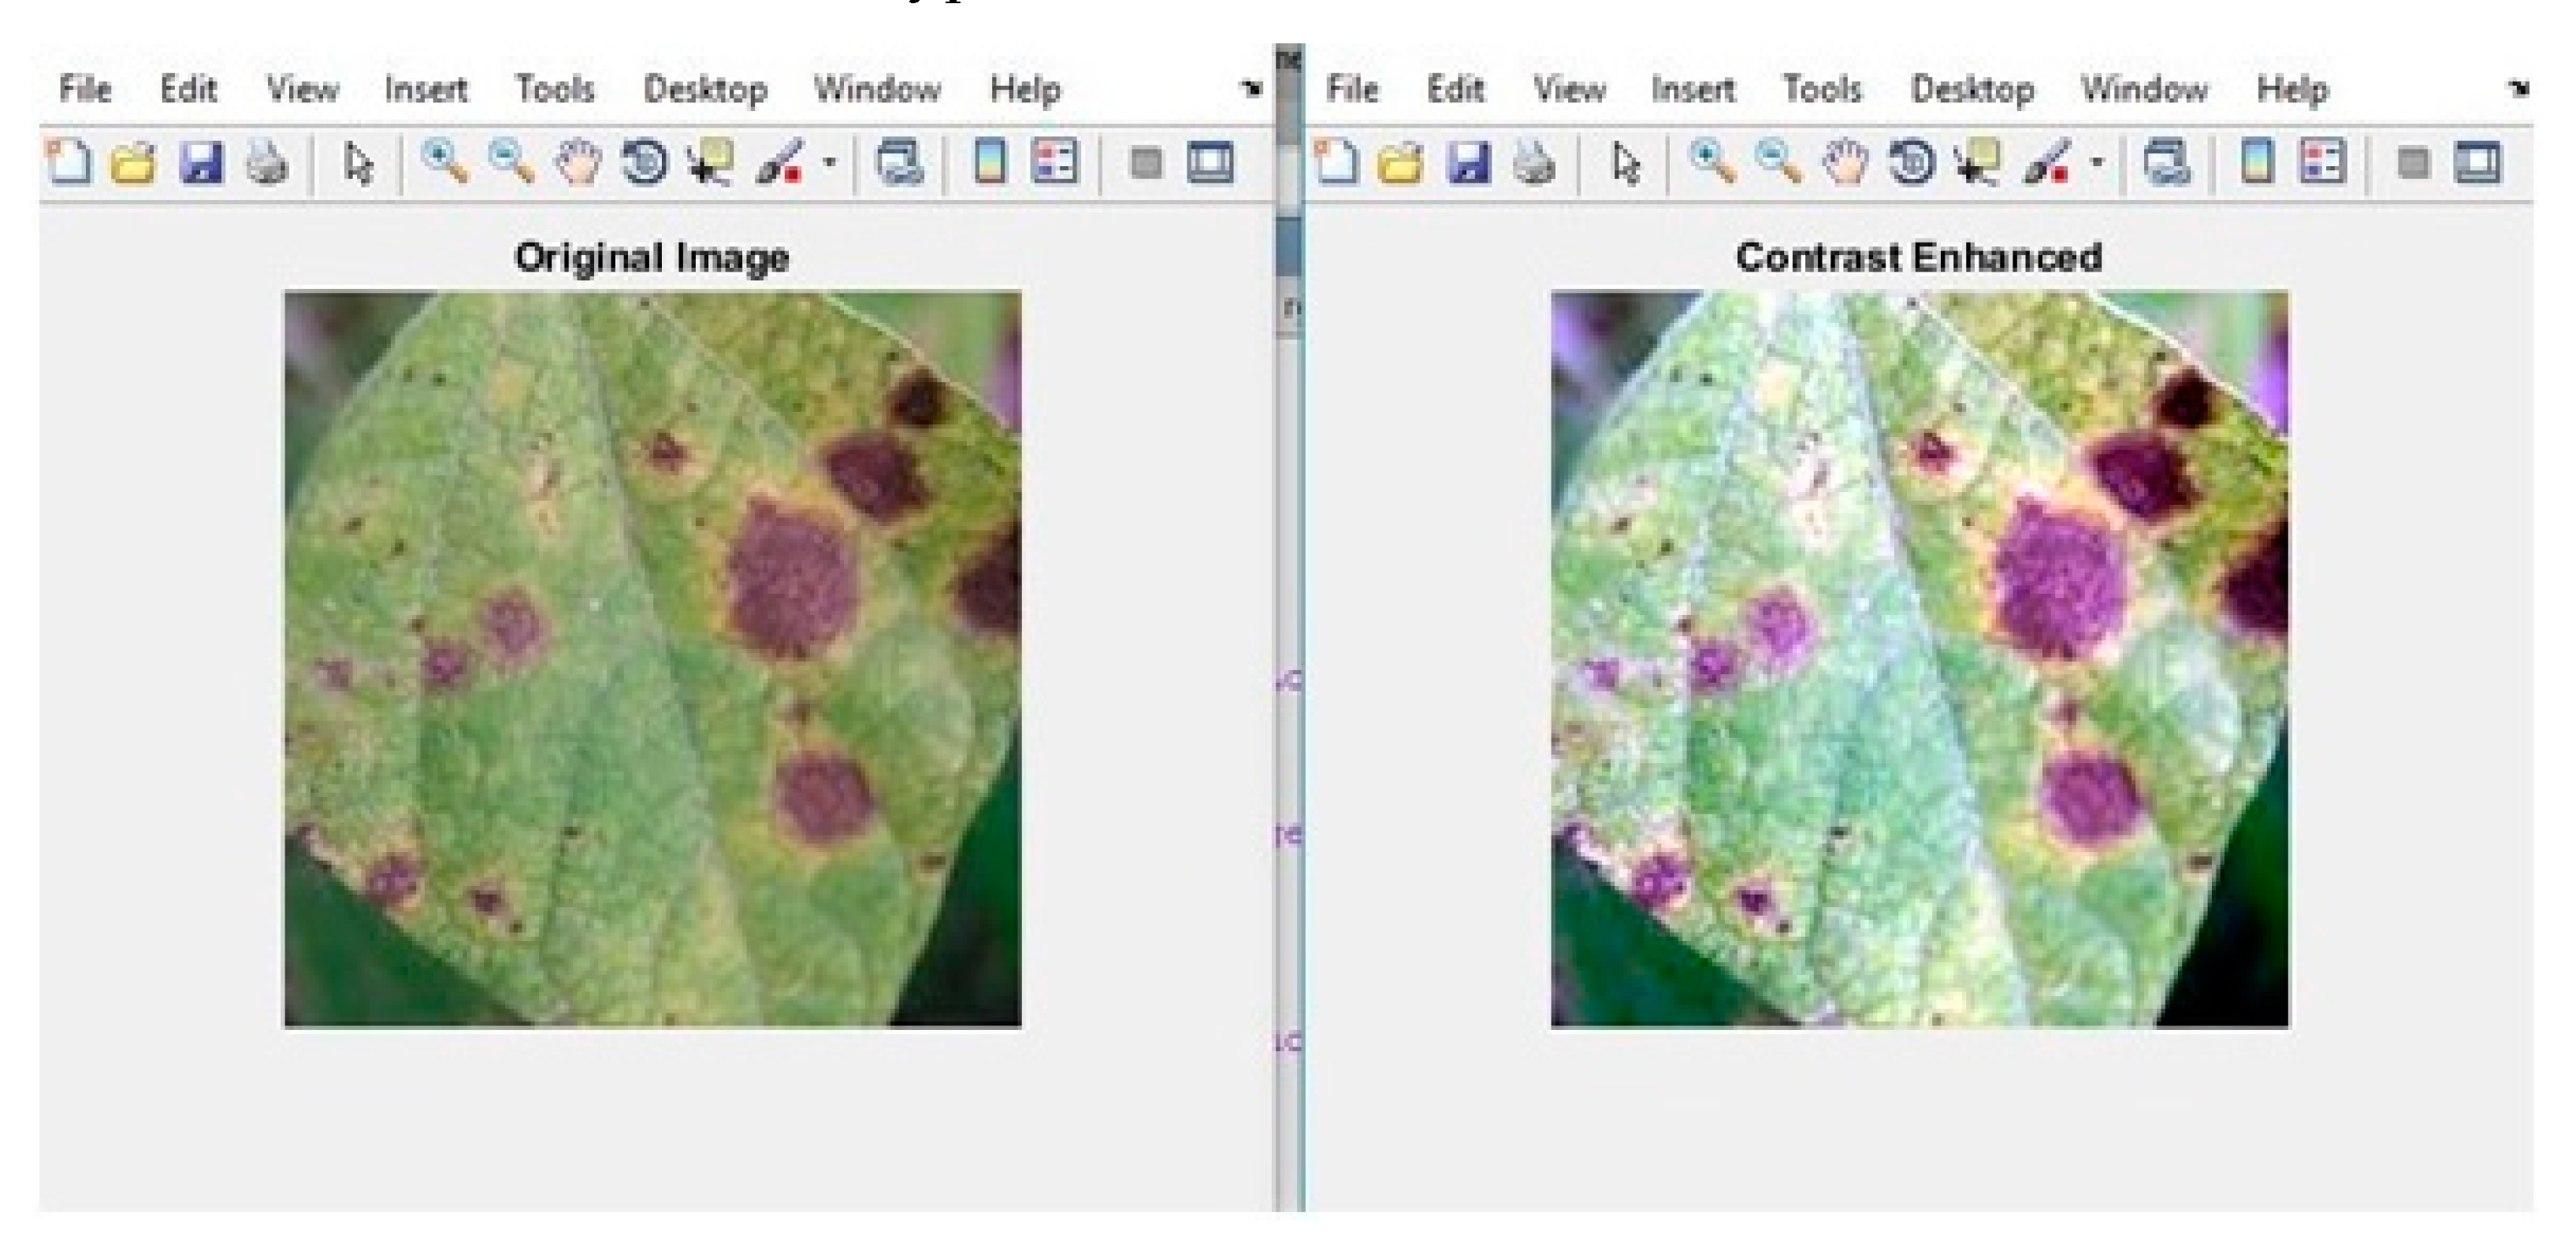2557x1234 pixels.
Task: Toggle Edit Plot arrow in right figure
Action: pyautogui.click(x=1625, y=161)
